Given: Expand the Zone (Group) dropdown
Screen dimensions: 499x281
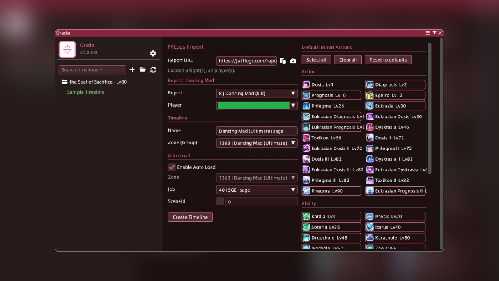Looking at the screenshot, I should point(257,143).
